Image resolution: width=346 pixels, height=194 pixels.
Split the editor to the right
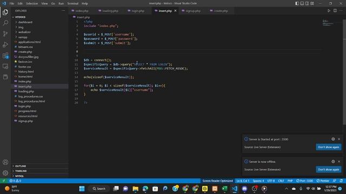[335, 11]
